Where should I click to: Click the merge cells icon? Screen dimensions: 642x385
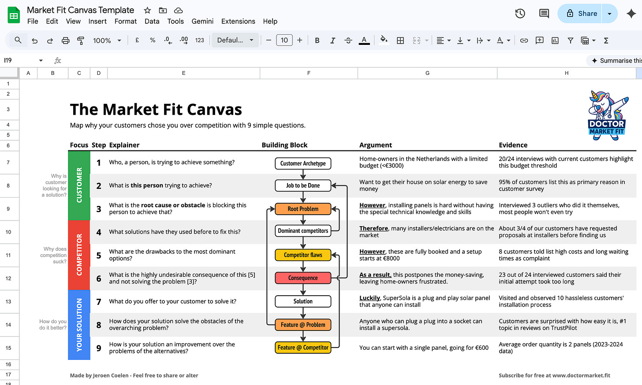(417, 40)
